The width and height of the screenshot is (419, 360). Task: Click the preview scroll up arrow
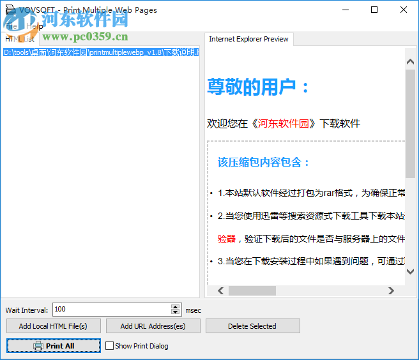[x=410, y=62]
